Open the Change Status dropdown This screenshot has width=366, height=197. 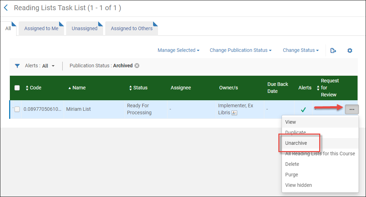(301, 50)
